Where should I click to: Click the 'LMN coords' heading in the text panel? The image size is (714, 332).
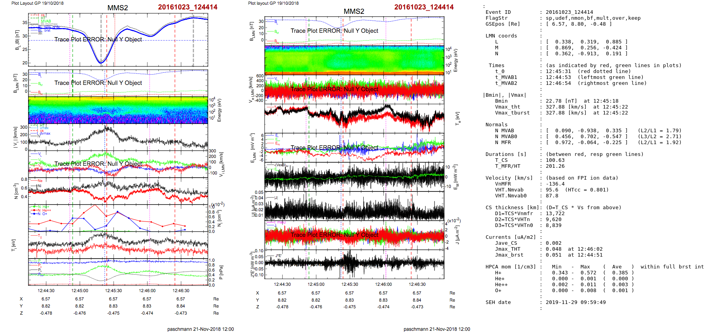click(x=501, y=36)
